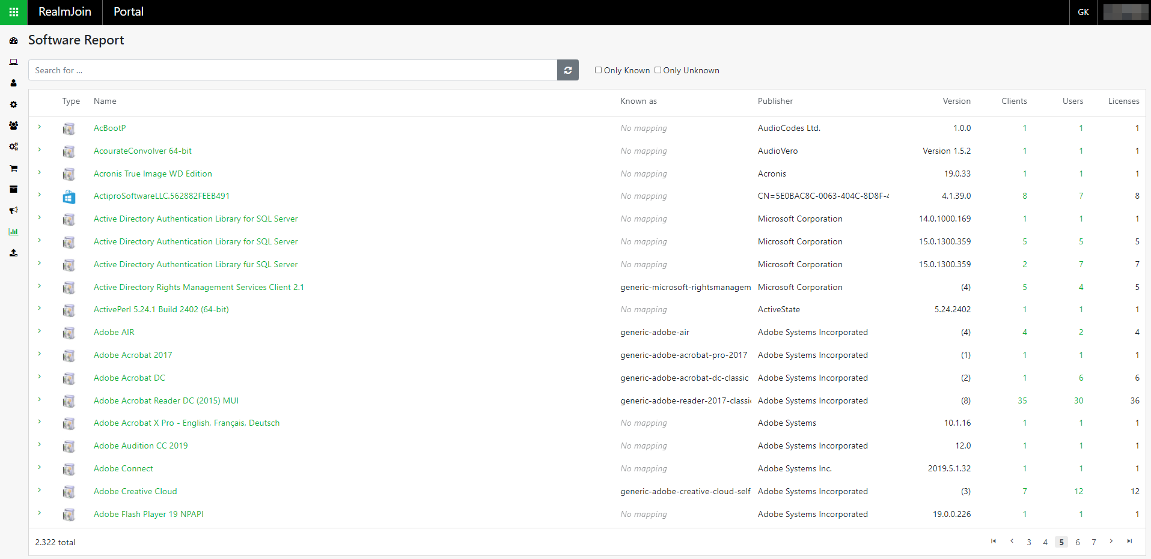Click the generic-adobe-air mapping text

[655, 332]
